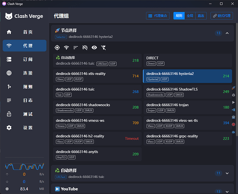Viewport: 238px width, 194px height.
Task: Click the gear icon for 设置
Action: click(9, 128)
